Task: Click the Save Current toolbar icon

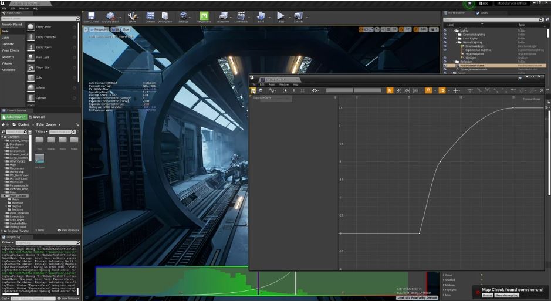Action: 91,16
